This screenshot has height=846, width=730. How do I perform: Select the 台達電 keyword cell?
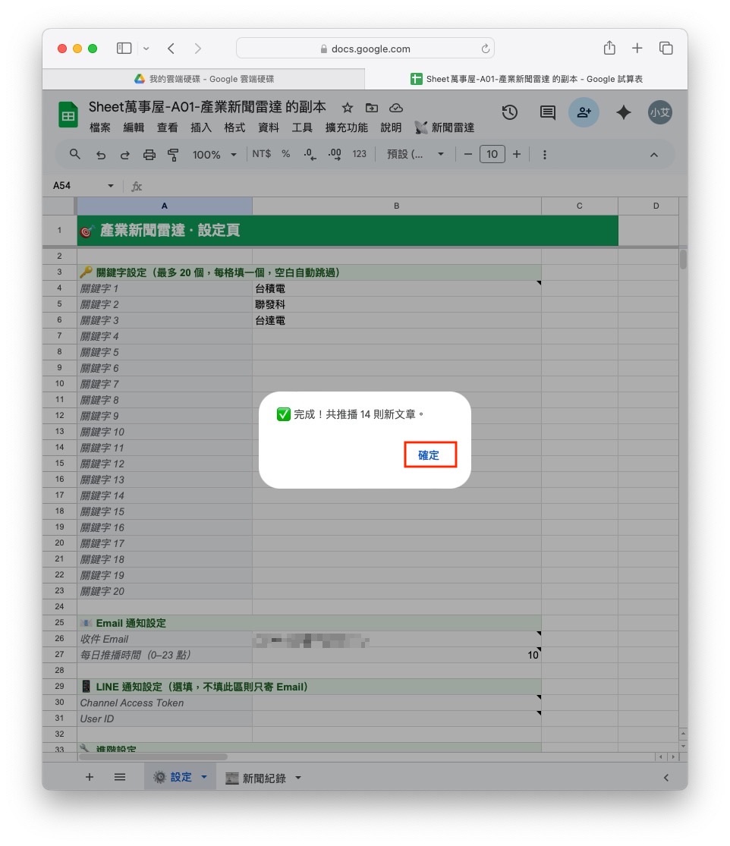(397, 320)
